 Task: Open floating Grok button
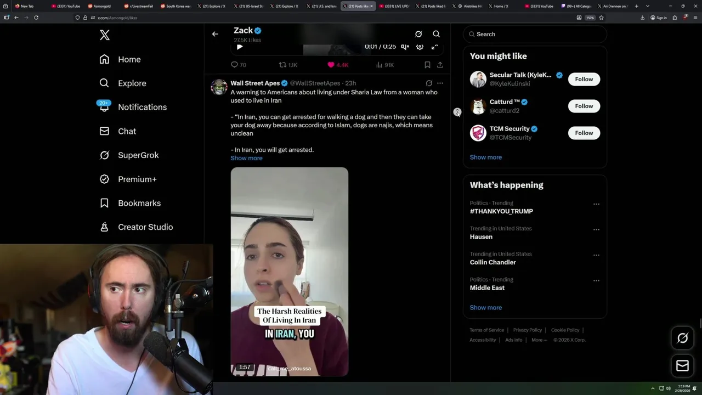[x=682, y=338]
